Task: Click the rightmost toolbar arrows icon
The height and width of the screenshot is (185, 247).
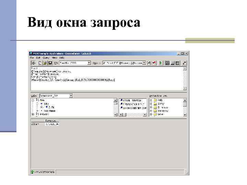Action: (x=184, y=63)
